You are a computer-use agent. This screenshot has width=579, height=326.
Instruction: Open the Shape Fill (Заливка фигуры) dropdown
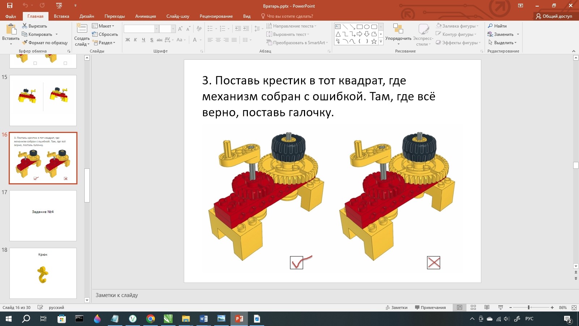click(x=457, y=26)
